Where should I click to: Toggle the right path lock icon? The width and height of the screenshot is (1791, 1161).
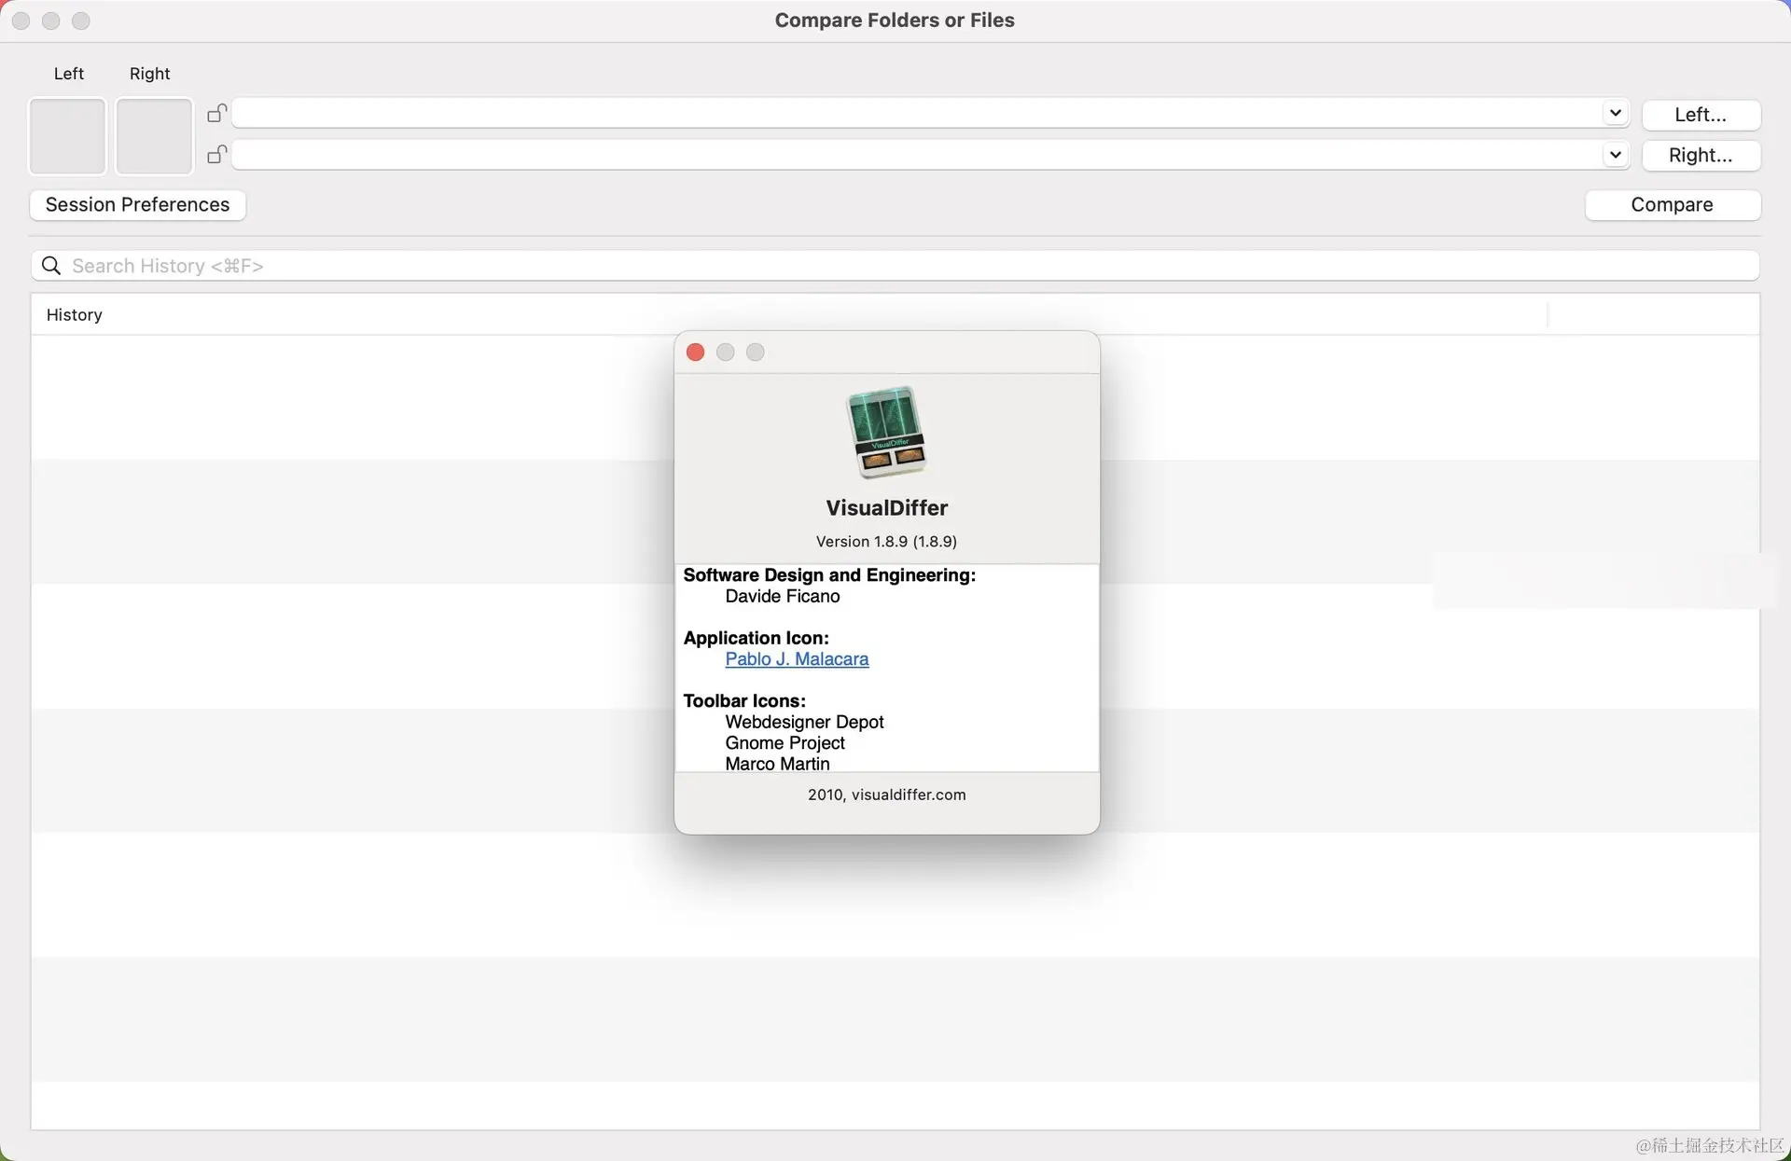pyautogui.click(x=216, y=155)
